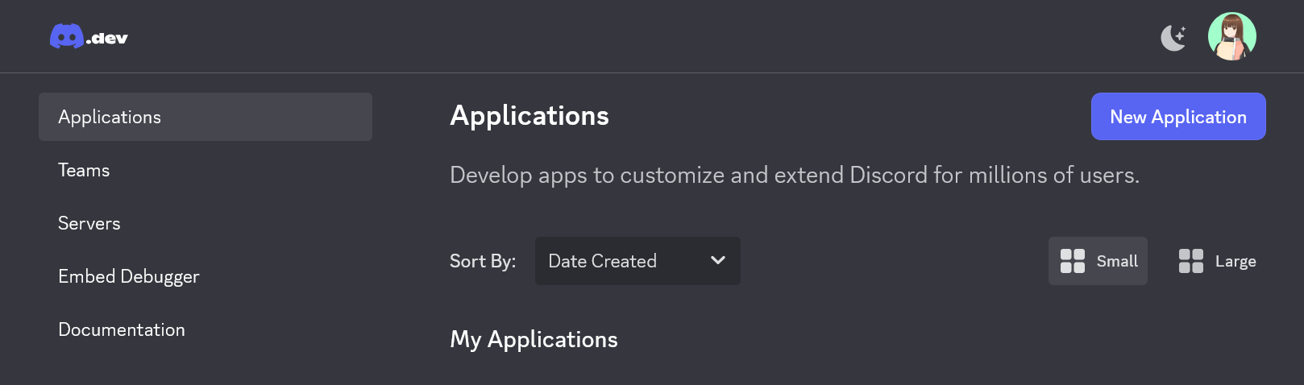Switch to Large grid view
The image size is (1304, 385).
point(1217,261)
